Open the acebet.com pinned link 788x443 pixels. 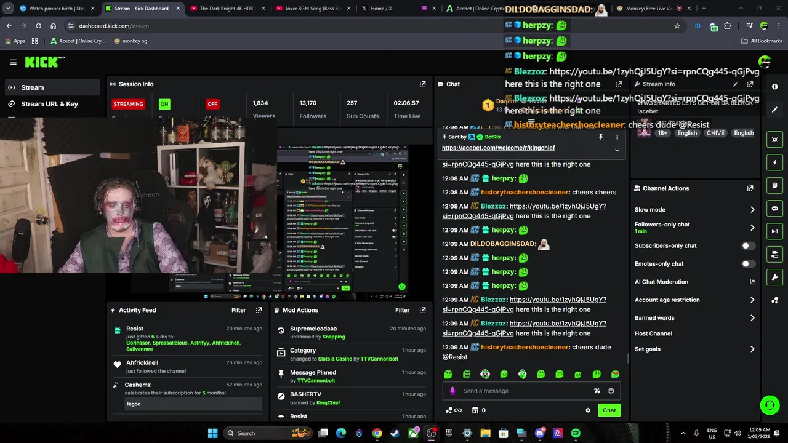498,148
